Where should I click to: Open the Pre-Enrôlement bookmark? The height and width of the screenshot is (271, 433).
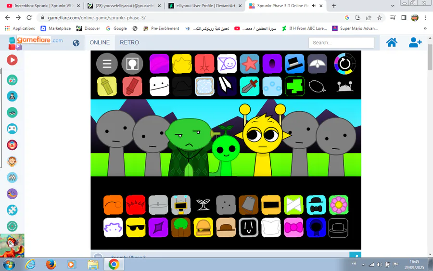[161, 28]
